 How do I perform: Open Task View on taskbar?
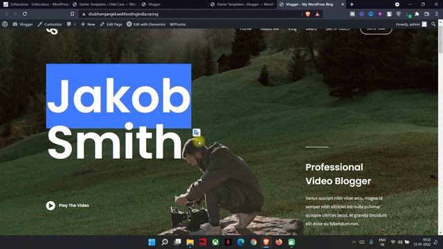177,242
